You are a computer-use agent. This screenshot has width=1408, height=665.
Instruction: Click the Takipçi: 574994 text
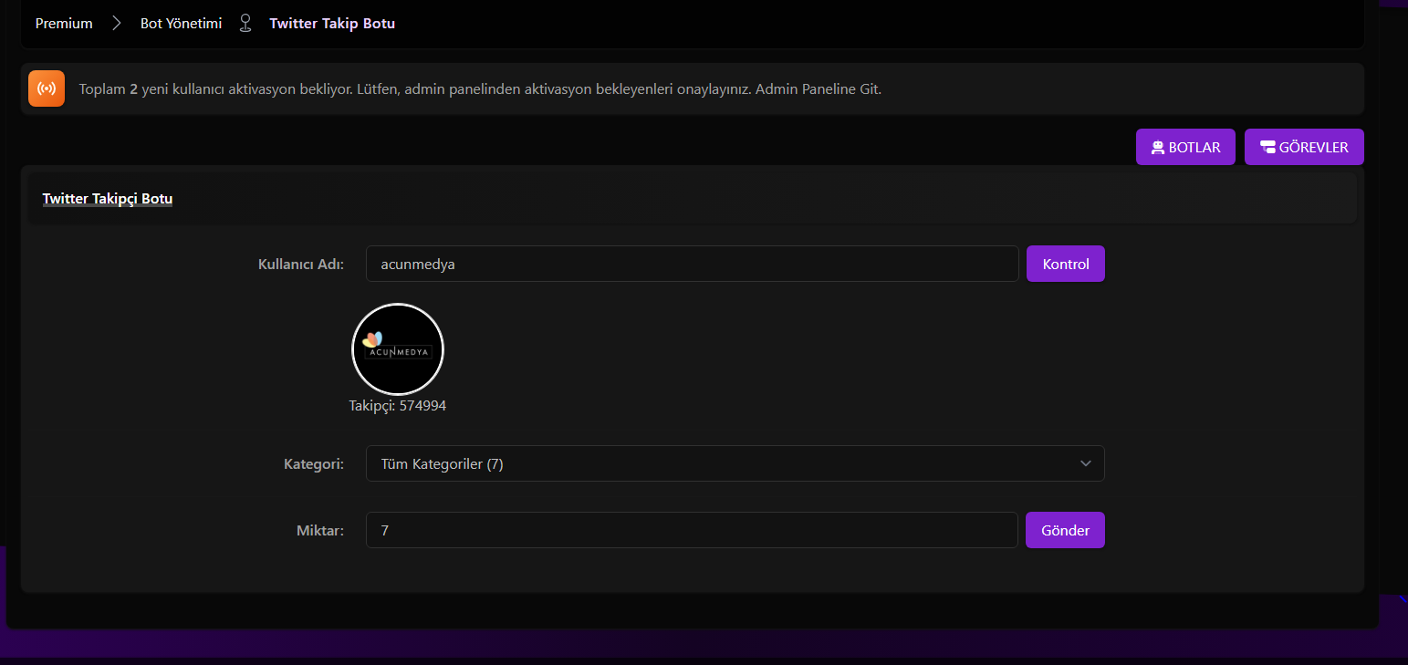click(398, 406)
